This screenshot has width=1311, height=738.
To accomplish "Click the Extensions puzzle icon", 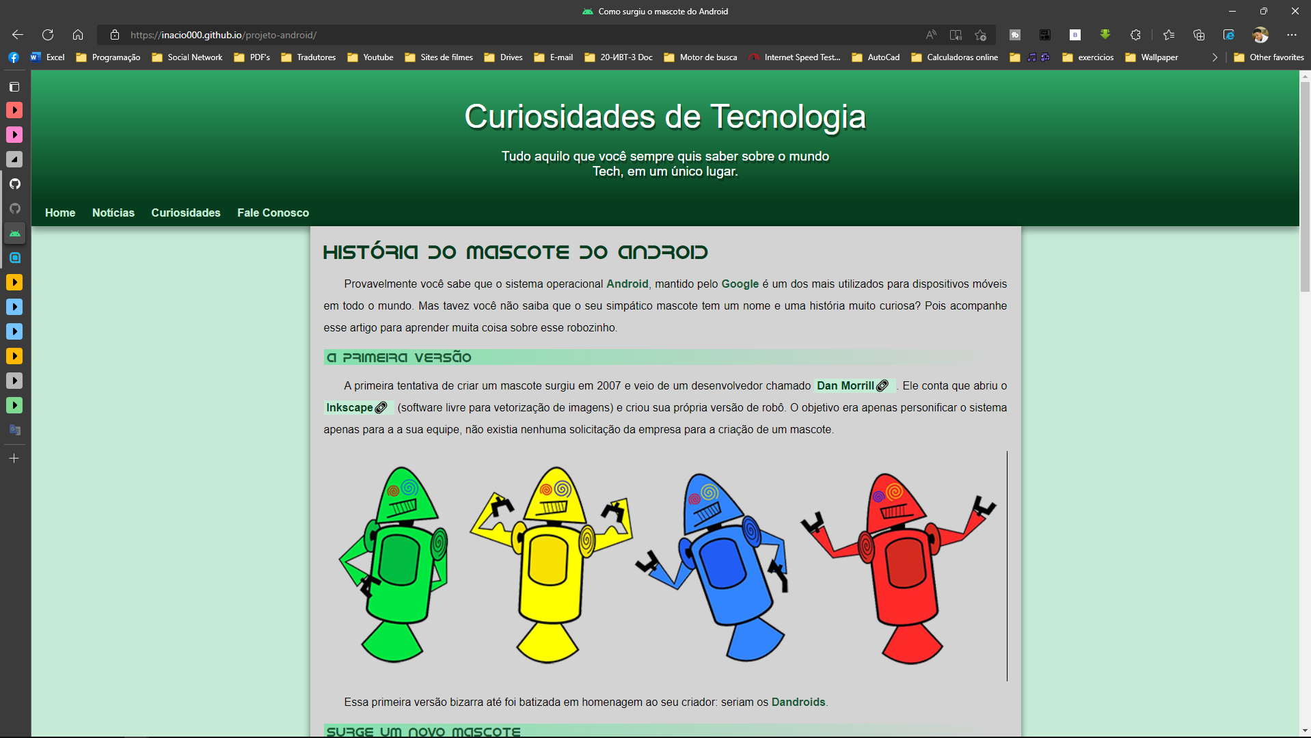I will (x=1135, y=35).
